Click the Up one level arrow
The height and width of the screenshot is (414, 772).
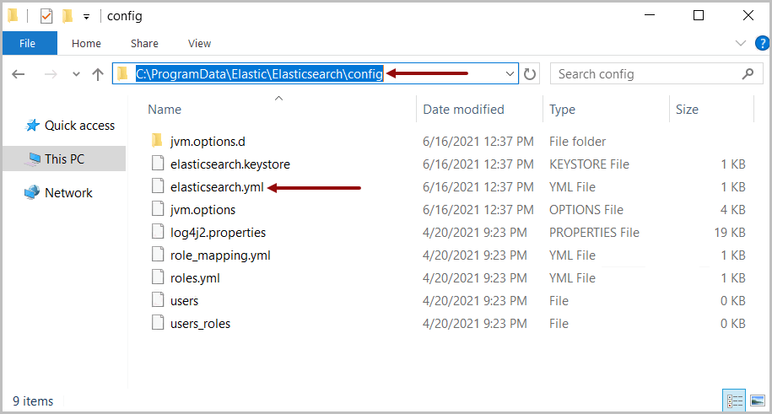click(98, 74)
